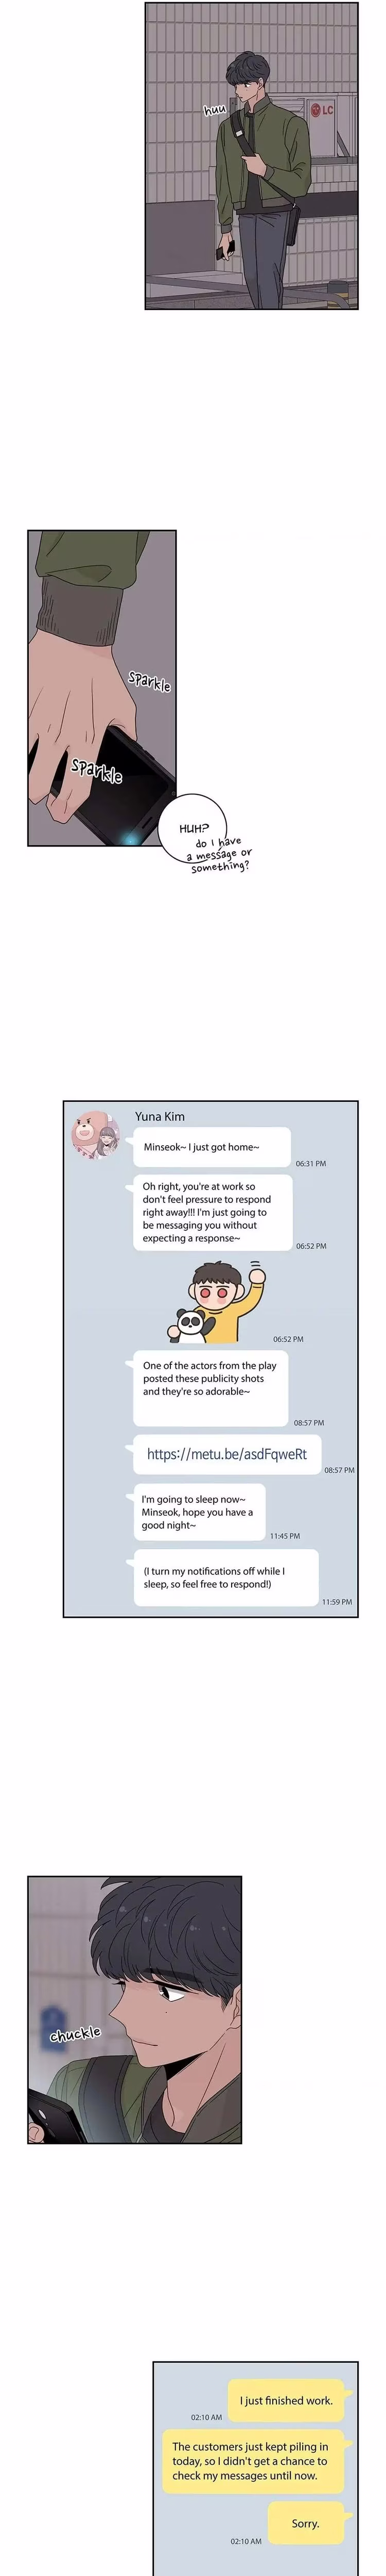Click the notifications off message bubble

coord(225,1577)
